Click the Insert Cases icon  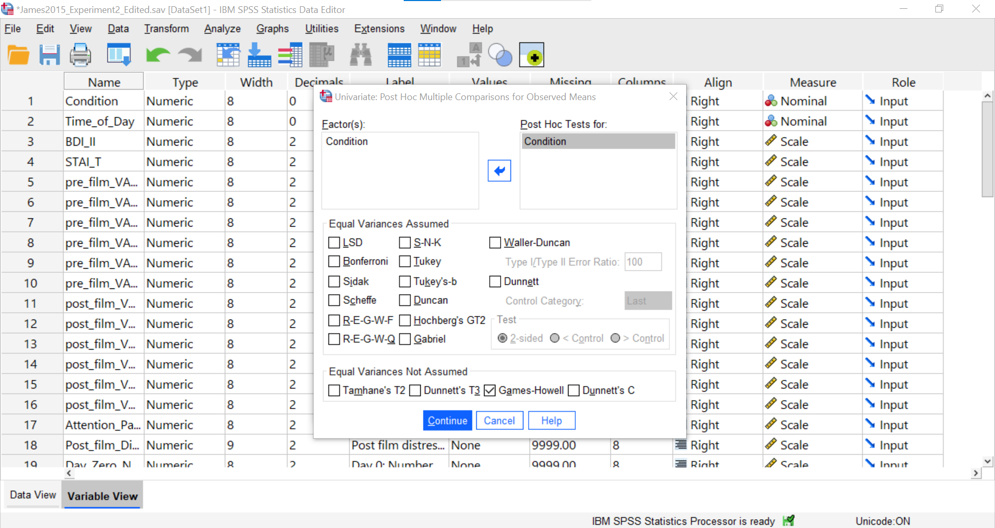point(400,55)
